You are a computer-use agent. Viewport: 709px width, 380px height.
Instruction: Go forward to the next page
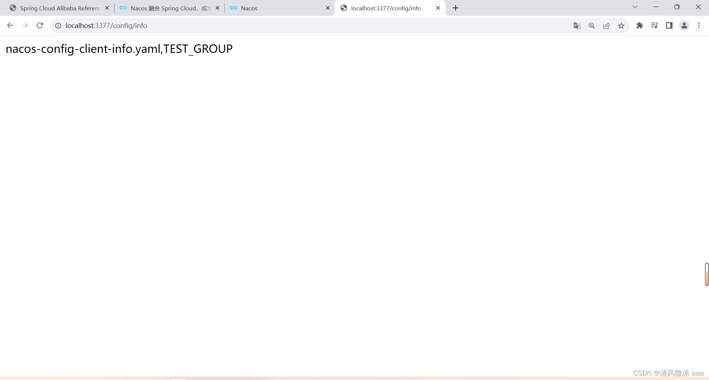tap(25, 25)
